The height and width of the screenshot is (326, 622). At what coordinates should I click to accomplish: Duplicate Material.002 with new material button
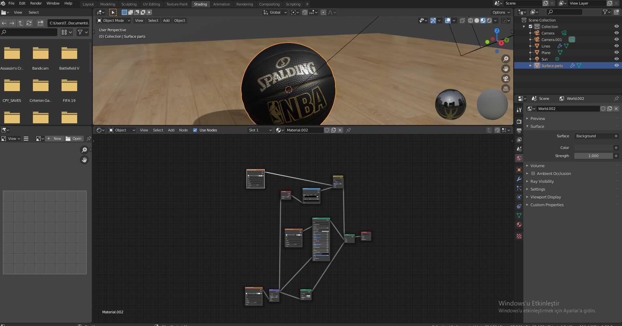coord(333,130)
